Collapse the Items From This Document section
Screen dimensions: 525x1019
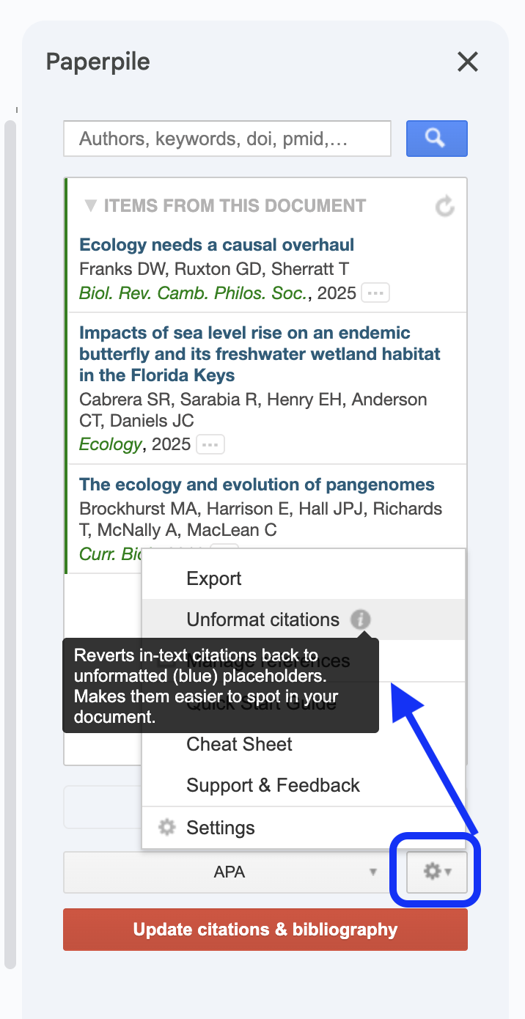click(x=90, y=206)
